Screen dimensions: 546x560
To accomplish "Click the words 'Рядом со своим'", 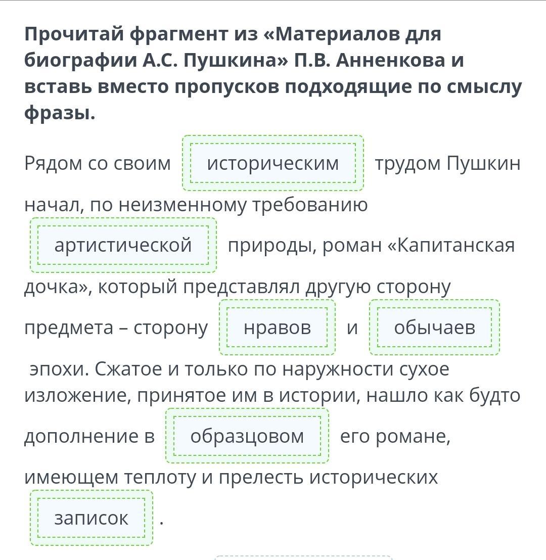I will coord(98,164).
